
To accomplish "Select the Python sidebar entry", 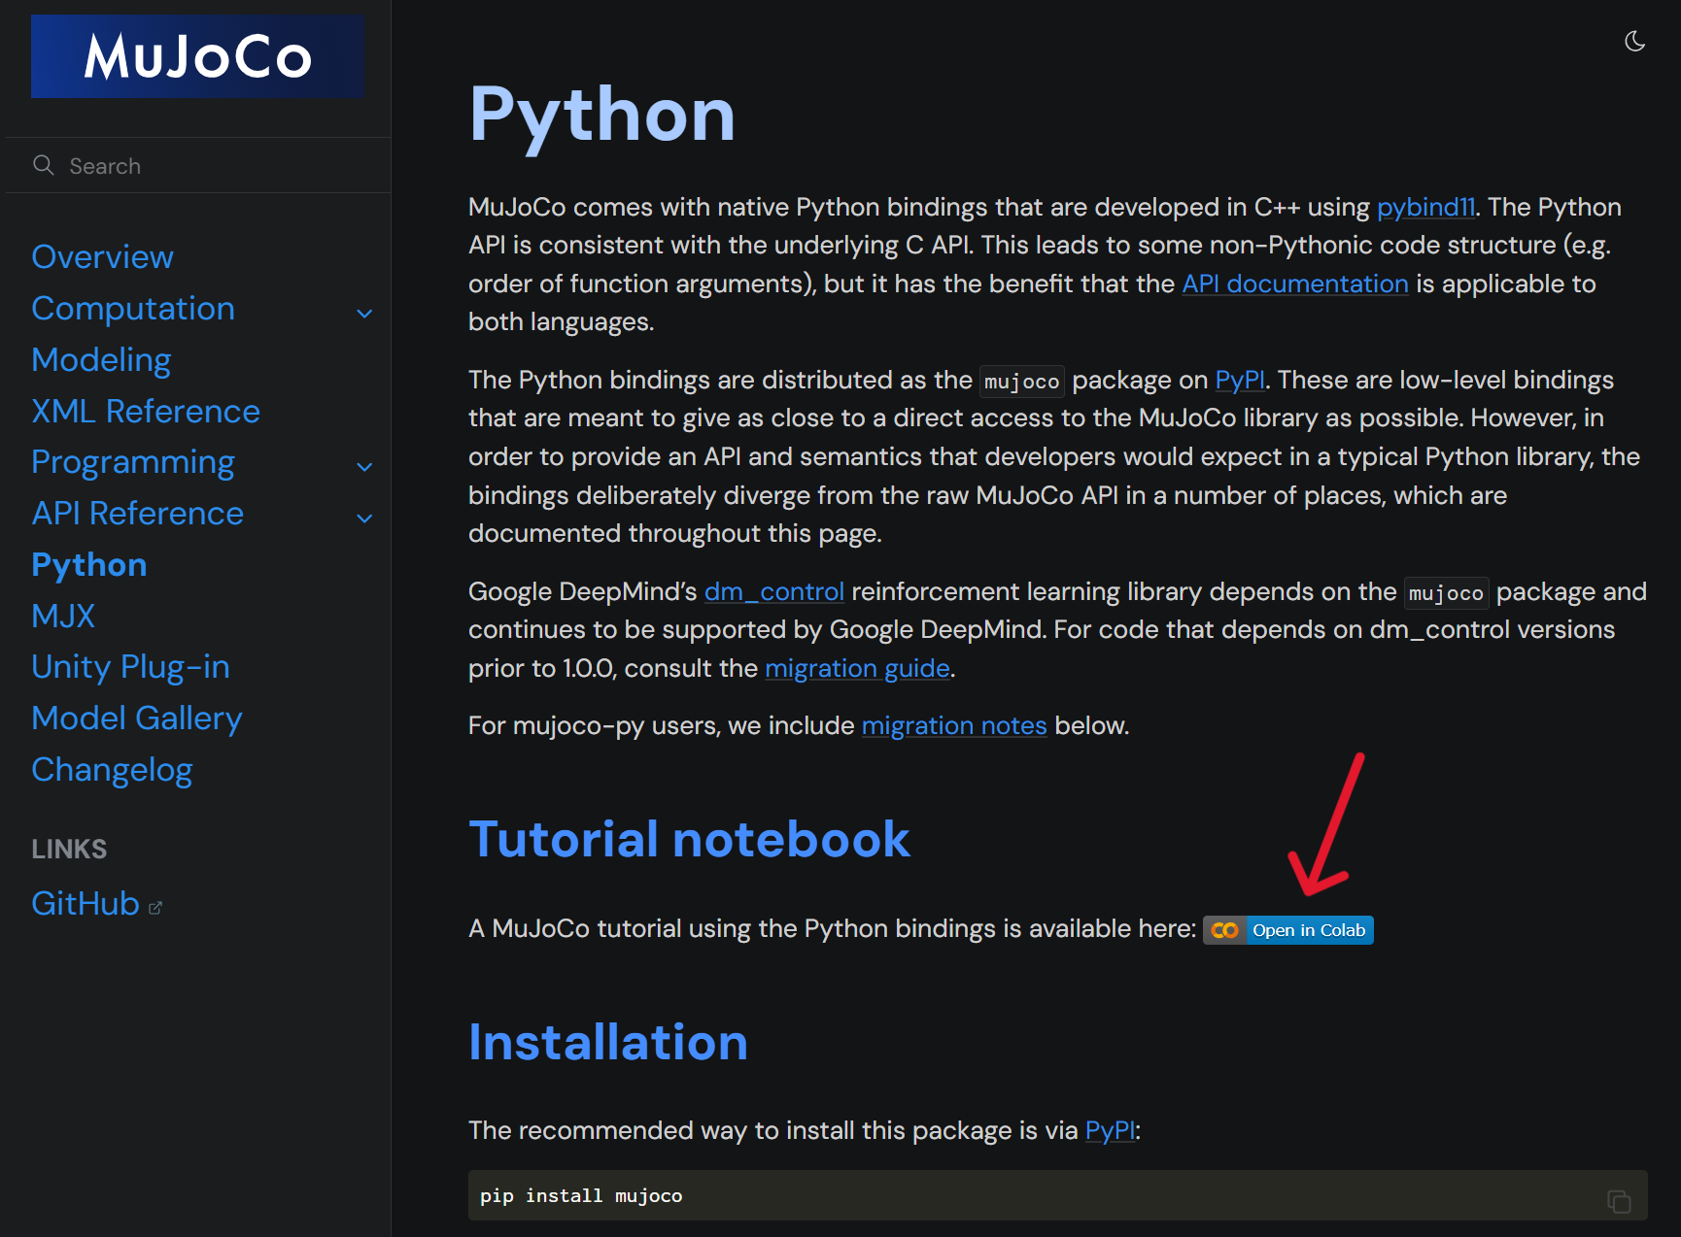I will point(89,565).
